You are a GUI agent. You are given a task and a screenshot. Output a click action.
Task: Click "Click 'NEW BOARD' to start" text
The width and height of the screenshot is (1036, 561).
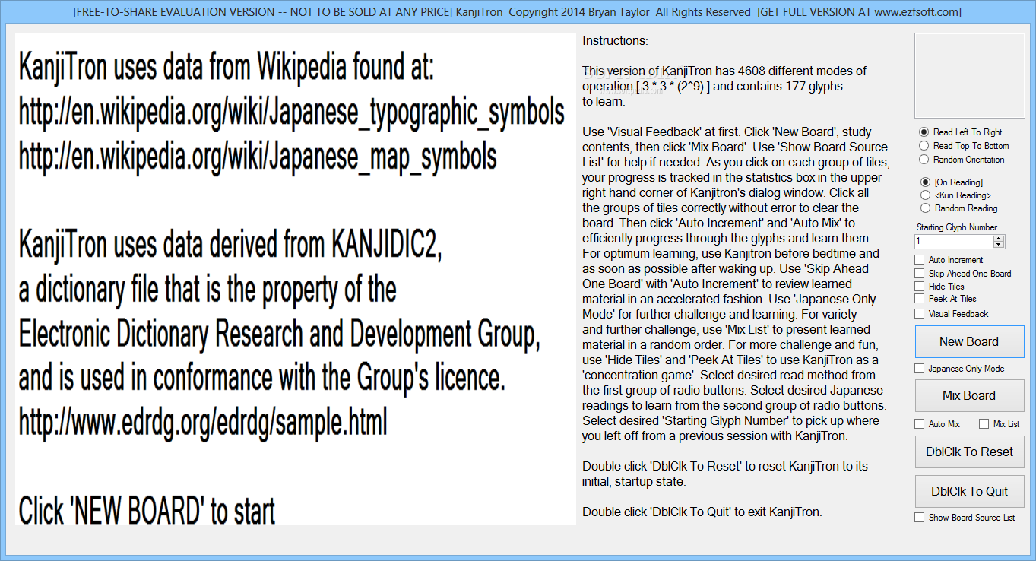click(147, 511)
